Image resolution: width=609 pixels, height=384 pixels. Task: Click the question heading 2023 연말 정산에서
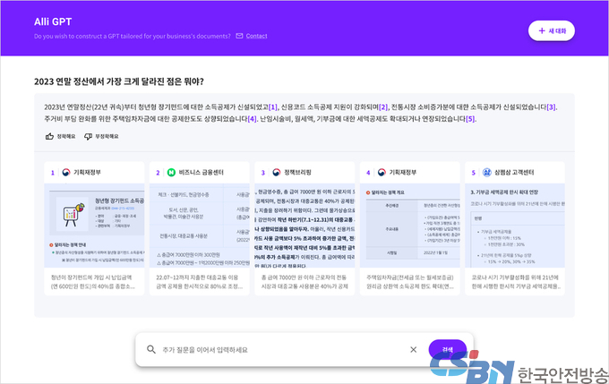[119, 81]
